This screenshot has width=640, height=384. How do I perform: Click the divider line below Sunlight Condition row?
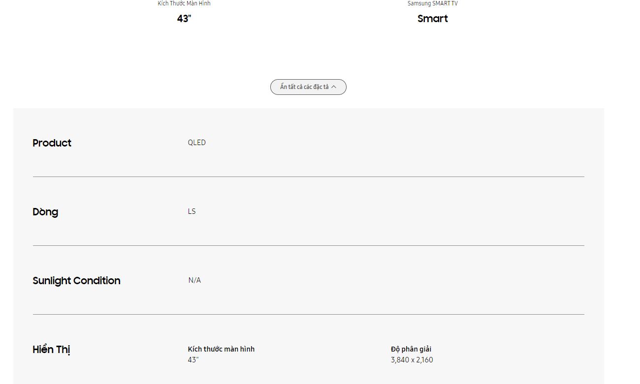(x=309, y=314)
